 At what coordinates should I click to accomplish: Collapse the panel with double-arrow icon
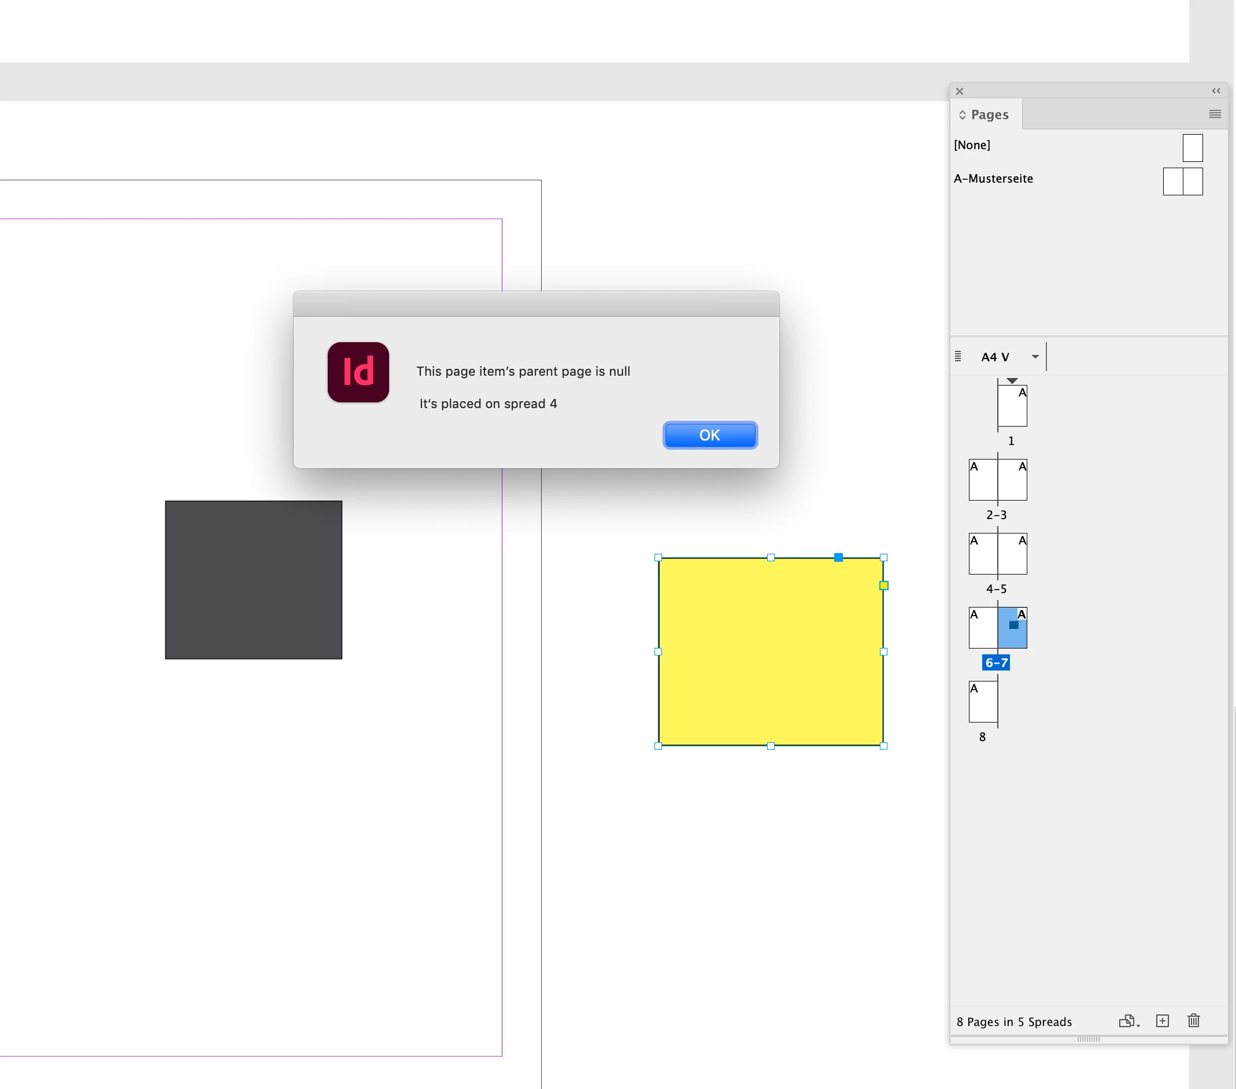point(1215,91)
